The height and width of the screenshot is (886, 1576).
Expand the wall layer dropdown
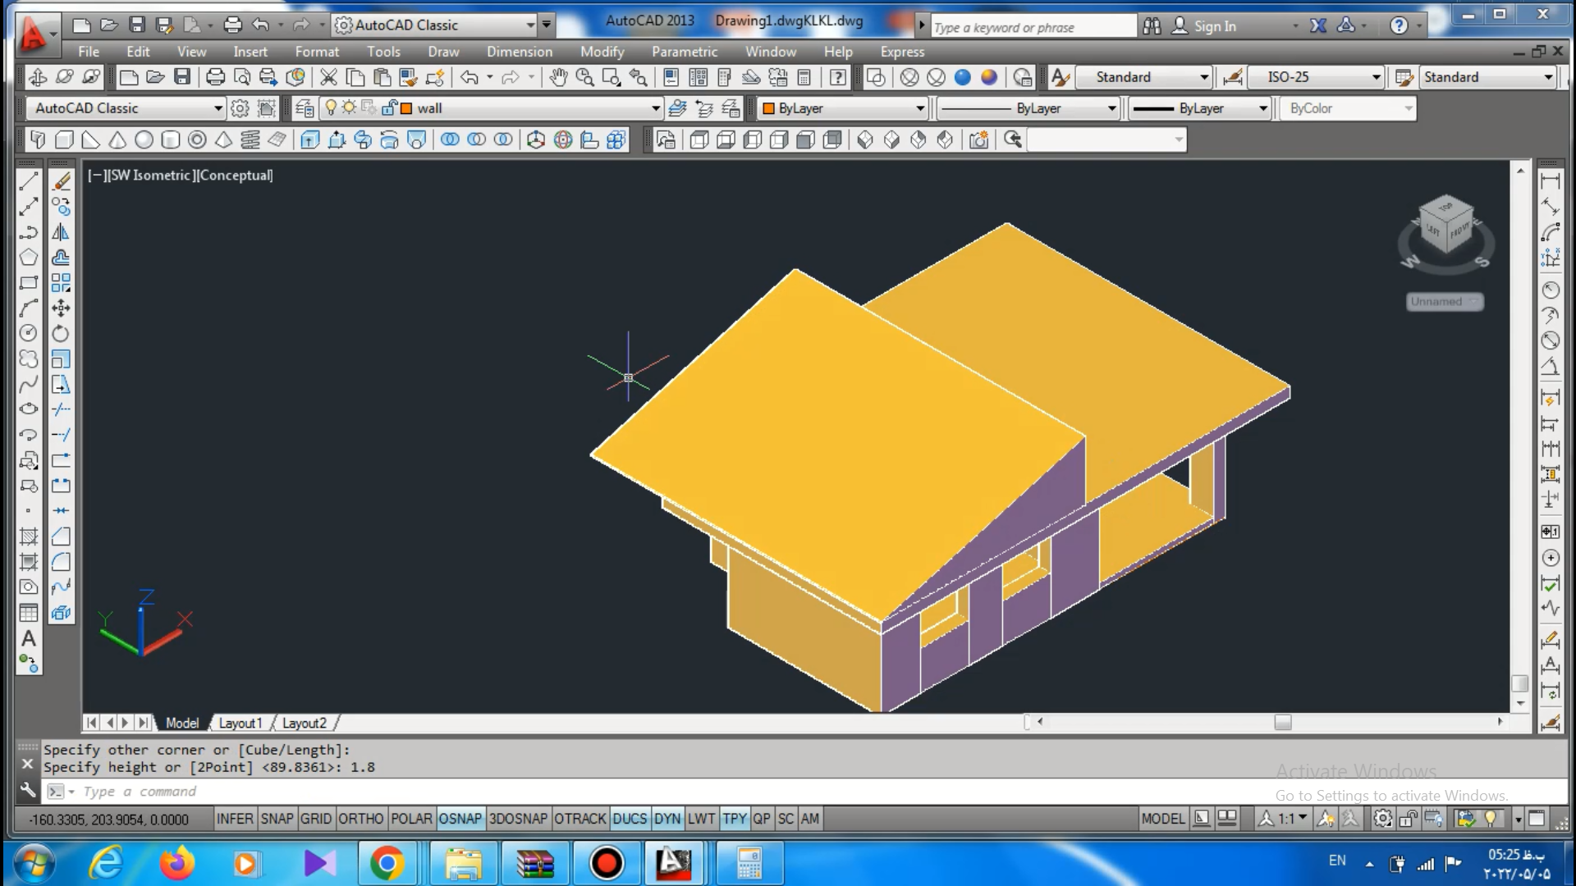point(655,108)
